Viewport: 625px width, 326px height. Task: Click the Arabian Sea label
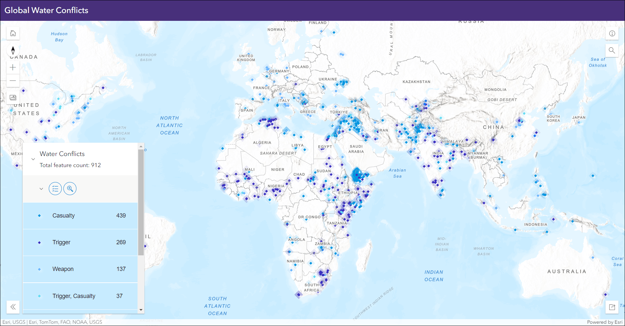[x=397, y=173]
